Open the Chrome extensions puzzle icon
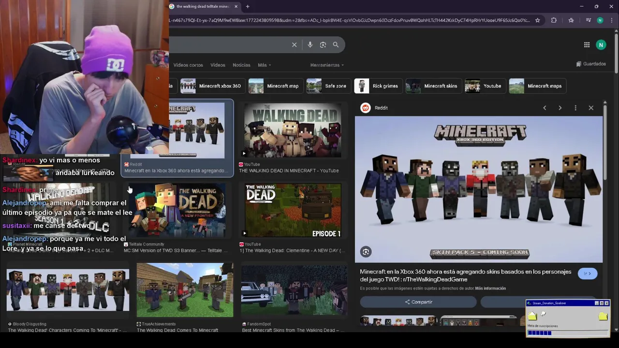This screenshot has height=348, width=619. pos(554,20)
